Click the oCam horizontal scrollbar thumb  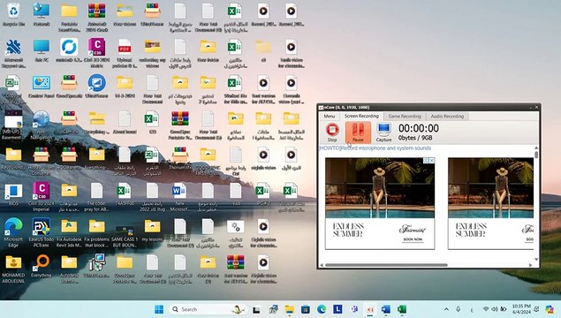point(386,265)
